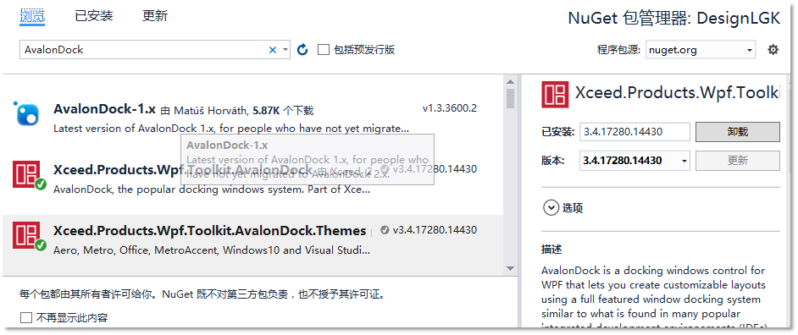Click the package list scrollbar down arrow
The image size is (798, 335).
pos(511,268)
